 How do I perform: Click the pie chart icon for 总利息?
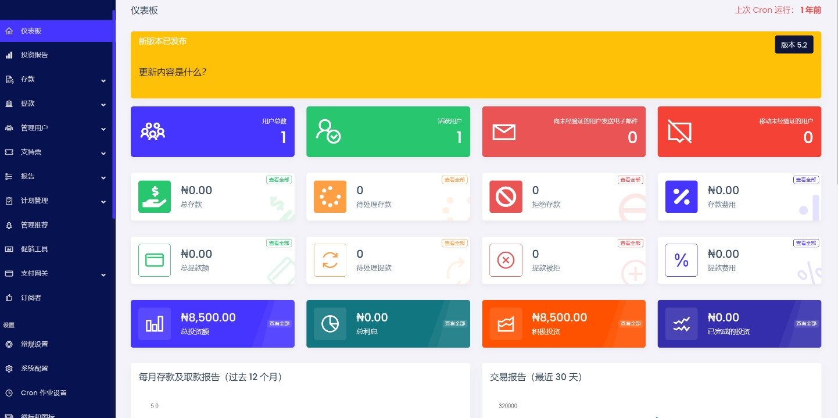pos(330,324)
